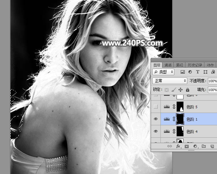Show the 色阶 5 layer

coord(155,107)
